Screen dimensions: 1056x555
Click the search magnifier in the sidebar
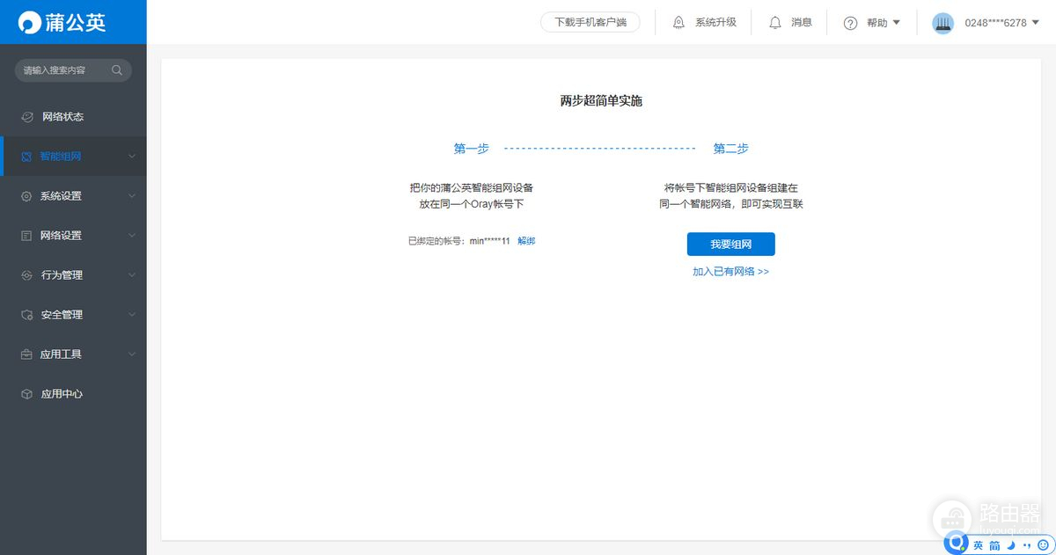click(116, 69)
